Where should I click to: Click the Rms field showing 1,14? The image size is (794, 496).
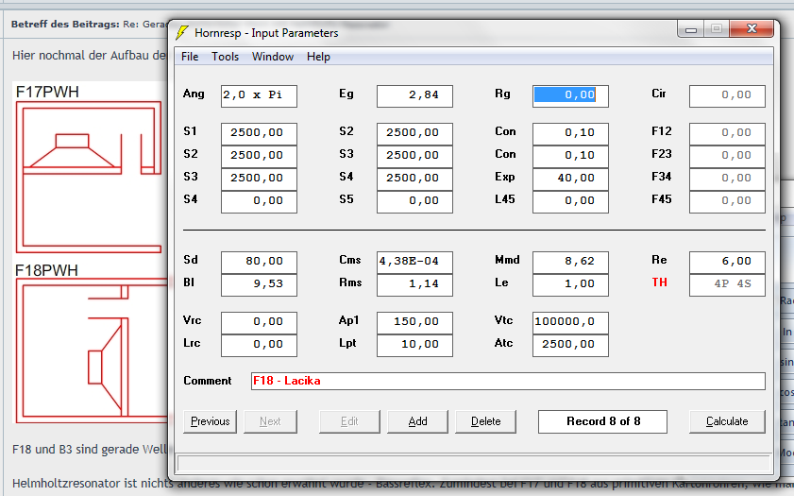[414, 284]
